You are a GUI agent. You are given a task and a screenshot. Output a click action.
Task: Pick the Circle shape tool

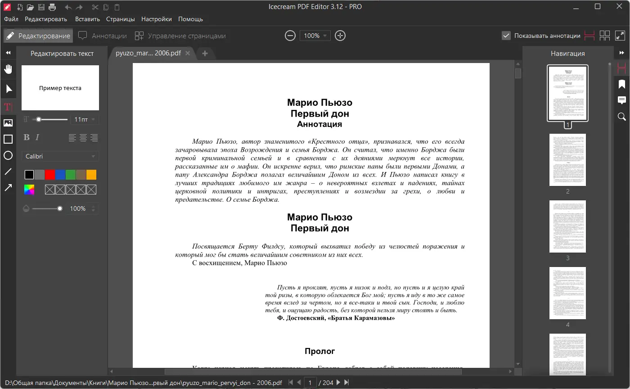8,155
